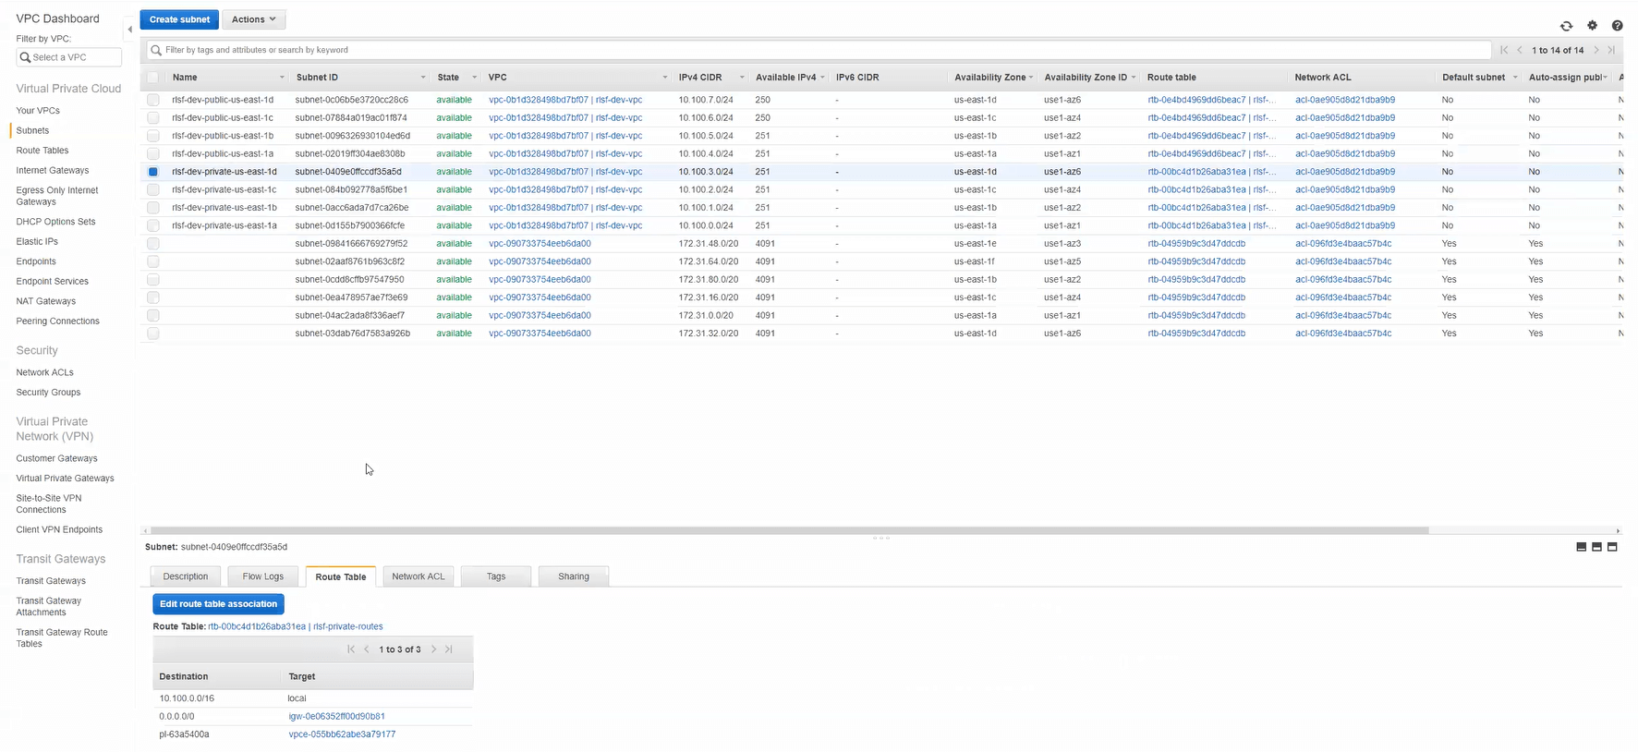Open table settings gear icon
Image resolution: width=1638 pixels, height=752 pixels.
point(1592,26)
